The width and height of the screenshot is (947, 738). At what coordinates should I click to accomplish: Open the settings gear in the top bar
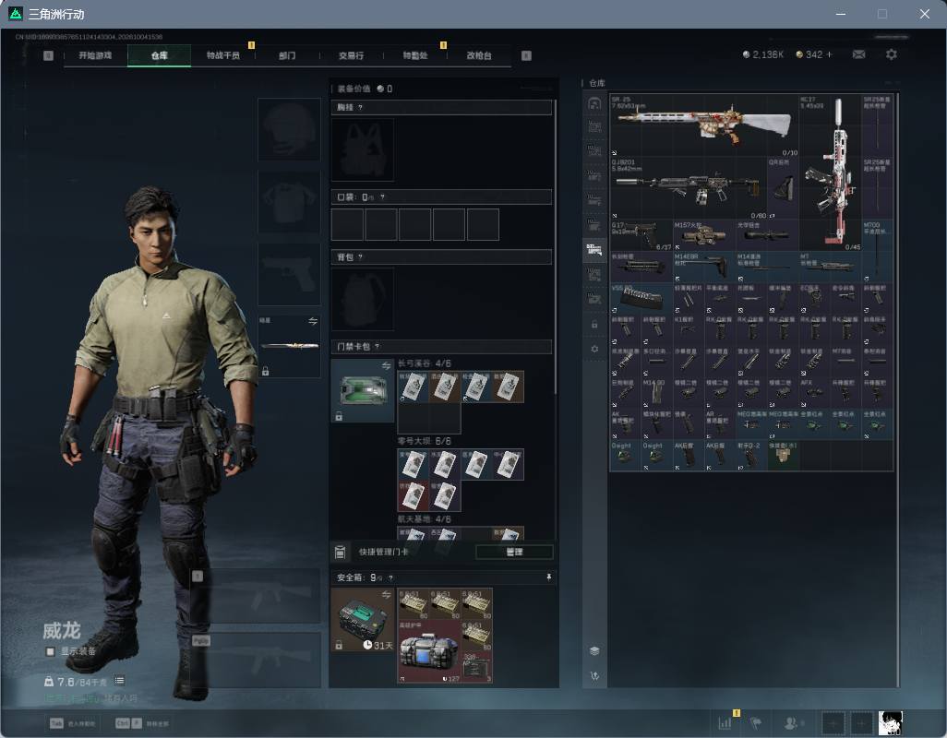(x=891, y=54)
